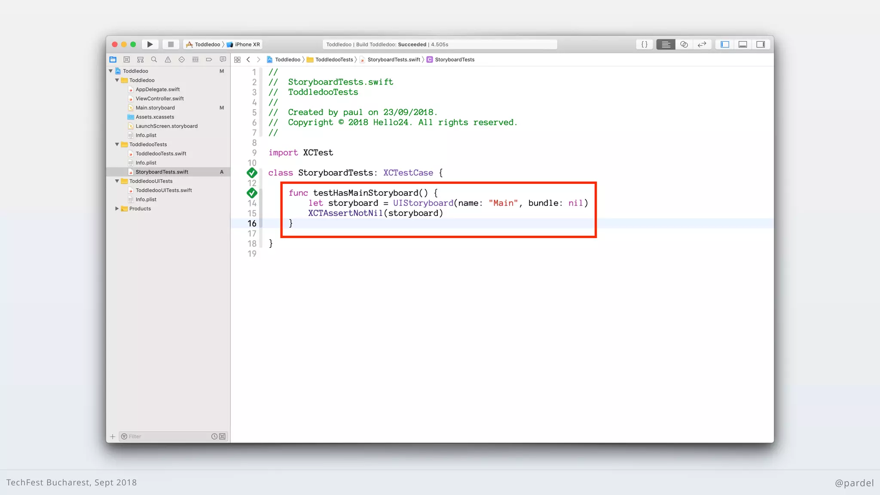Image resolution: width=880 pixels, height=495 pixels.
Task: Collapse the ToddledooTests folder
Action: coord(117,144)
